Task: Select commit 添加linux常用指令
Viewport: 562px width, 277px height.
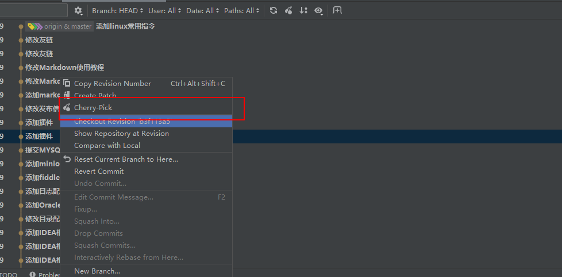Action: pyautogui.click(x=125, y=26)
